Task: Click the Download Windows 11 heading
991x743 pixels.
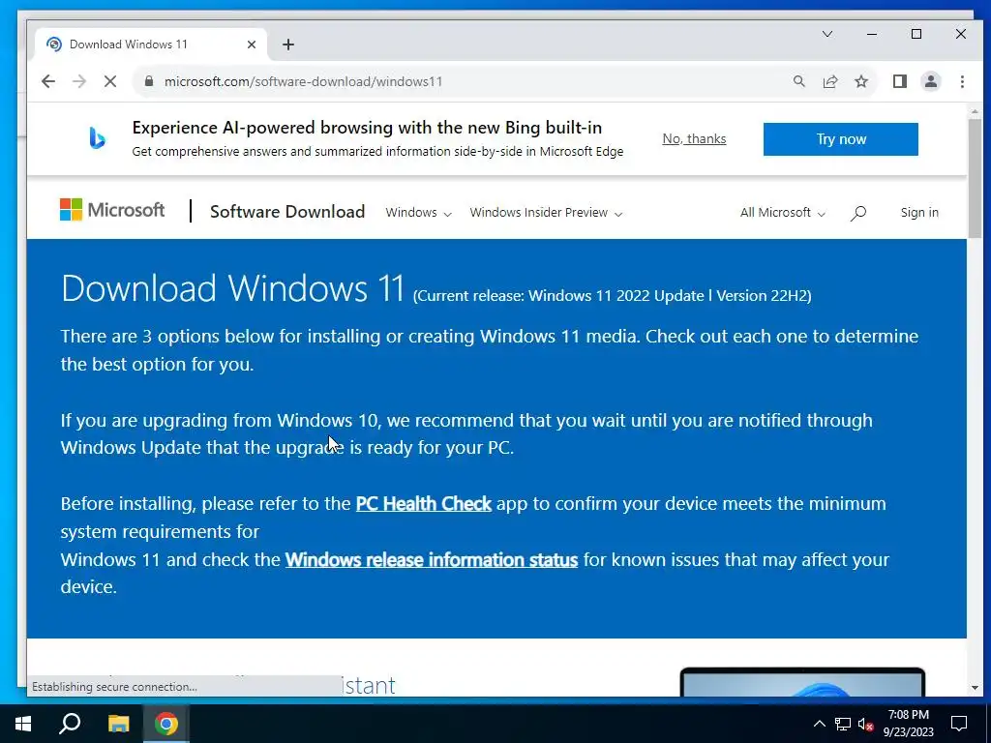Action: point(232,288)
